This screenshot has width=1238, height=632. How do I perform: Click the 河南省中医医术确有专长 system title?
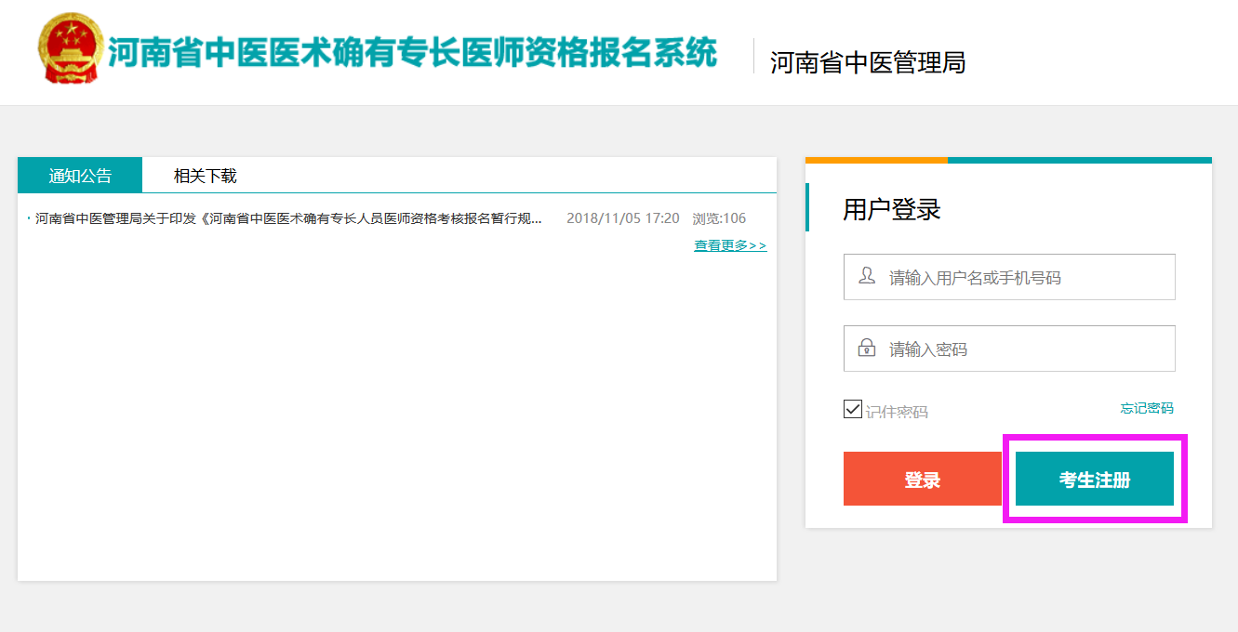412,53
